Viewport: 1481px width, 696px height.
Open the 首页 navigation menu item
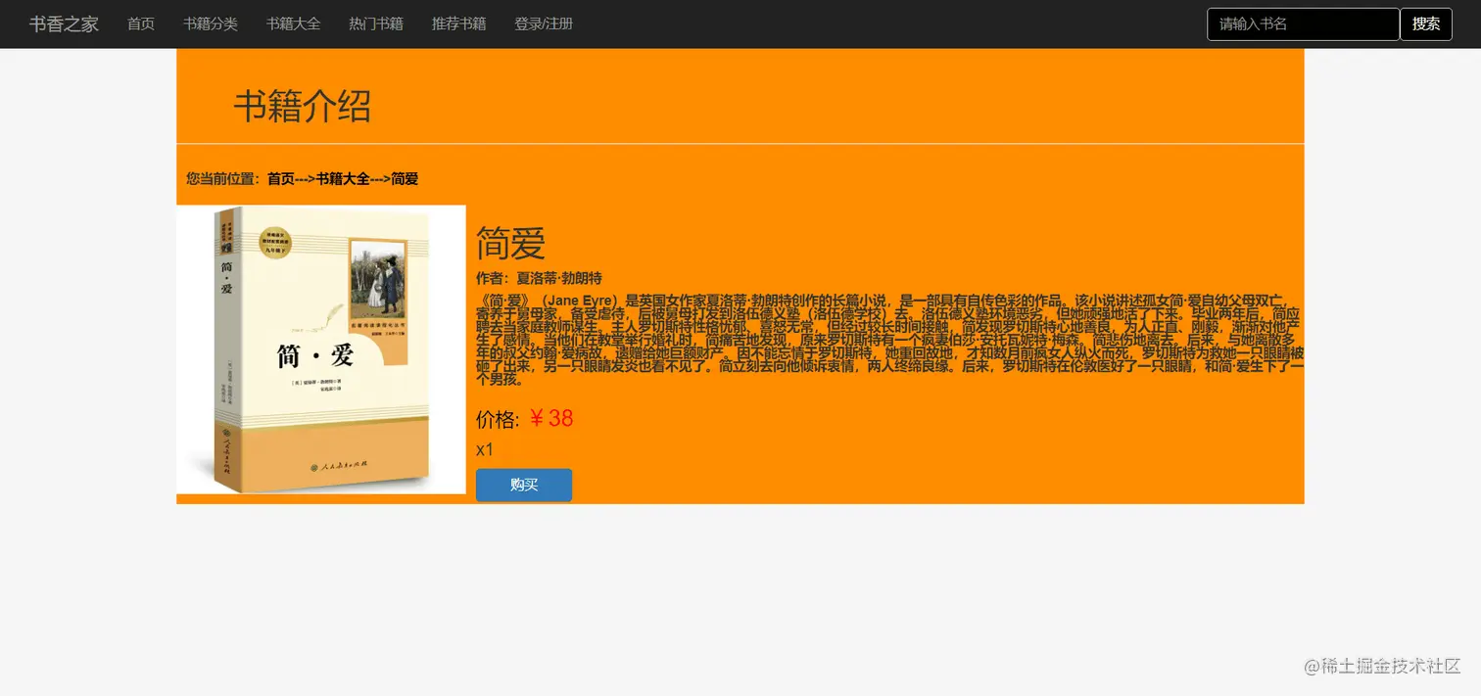click(140, 23)
